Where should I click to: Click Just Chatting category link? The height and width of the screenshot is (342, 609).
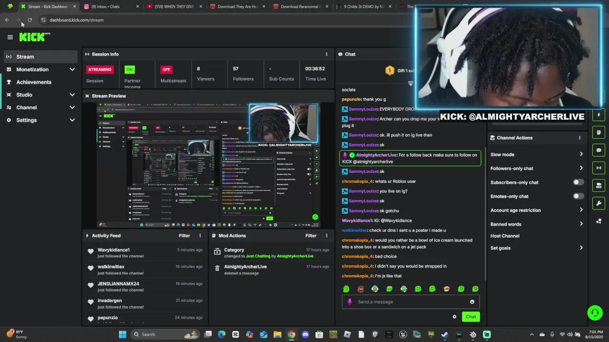258,256
